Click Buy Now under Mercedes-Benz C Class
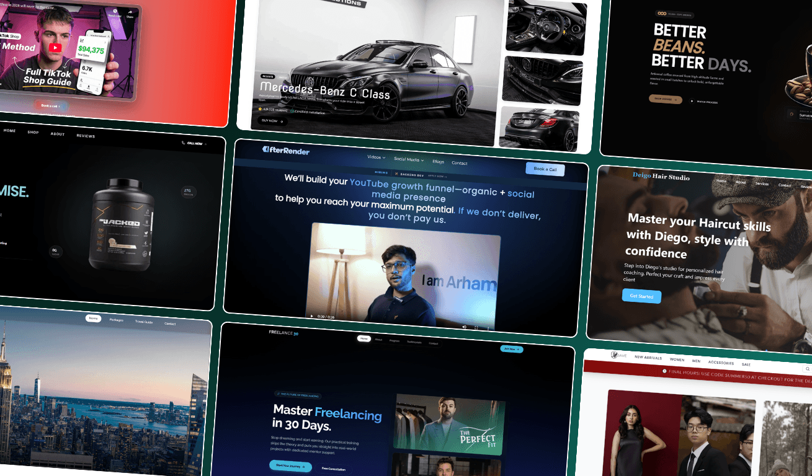 coord(272,121)
